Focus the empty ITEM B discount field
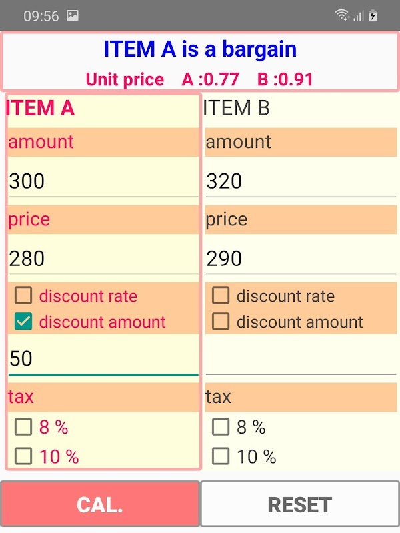The image size is (400, 533). tap(300, 358)
